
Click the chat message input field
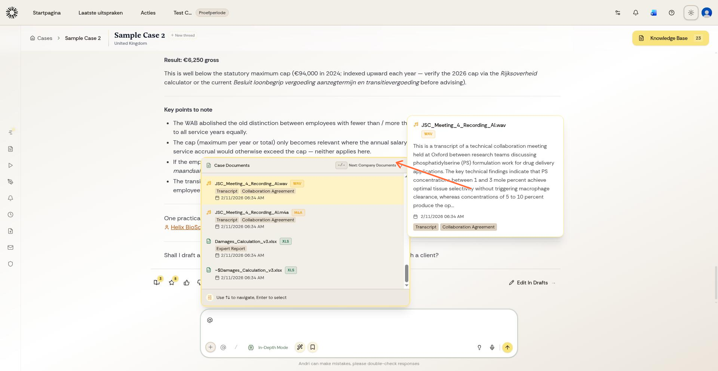[x=359, y=324]
